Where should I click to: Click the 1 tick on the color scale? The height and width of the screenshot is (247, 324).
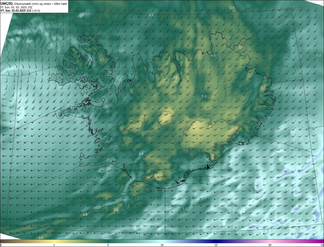coord(54,245)
